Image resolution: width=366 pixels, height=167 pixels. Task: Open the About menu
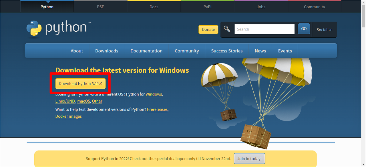77,51
